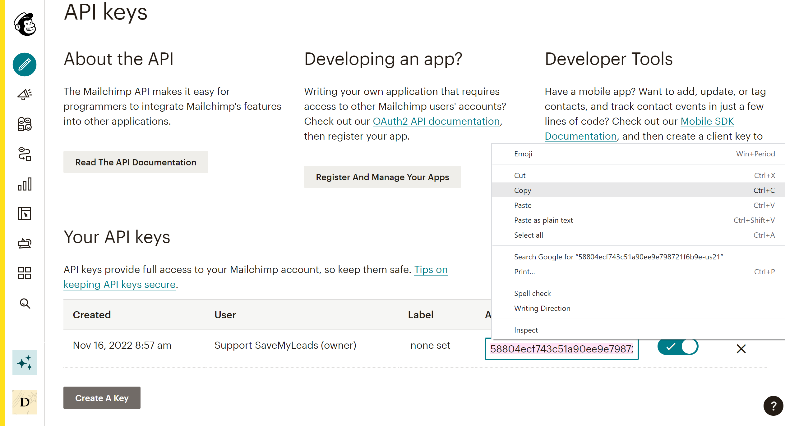Click 'Nov 16, 2022 8:57 am' cell

pos(122,345)
